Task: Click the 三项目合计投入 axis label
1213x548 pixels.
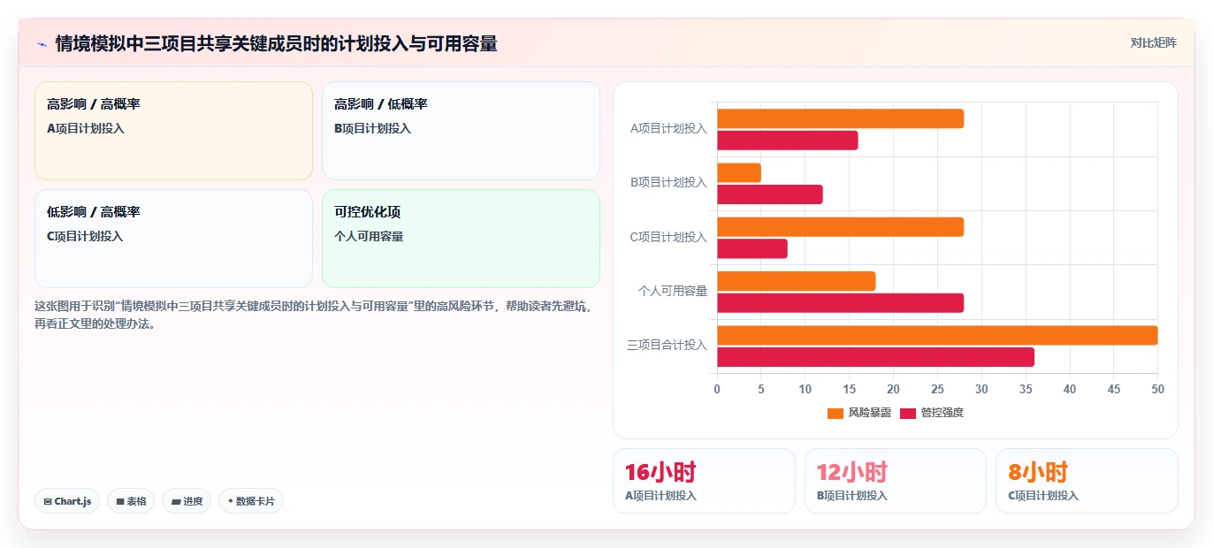Action: [x=667, y=345]
